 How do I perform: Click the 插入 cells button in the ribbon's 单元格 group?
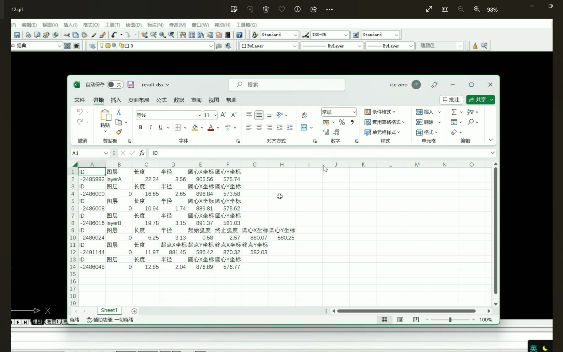(x=425, y=112)
